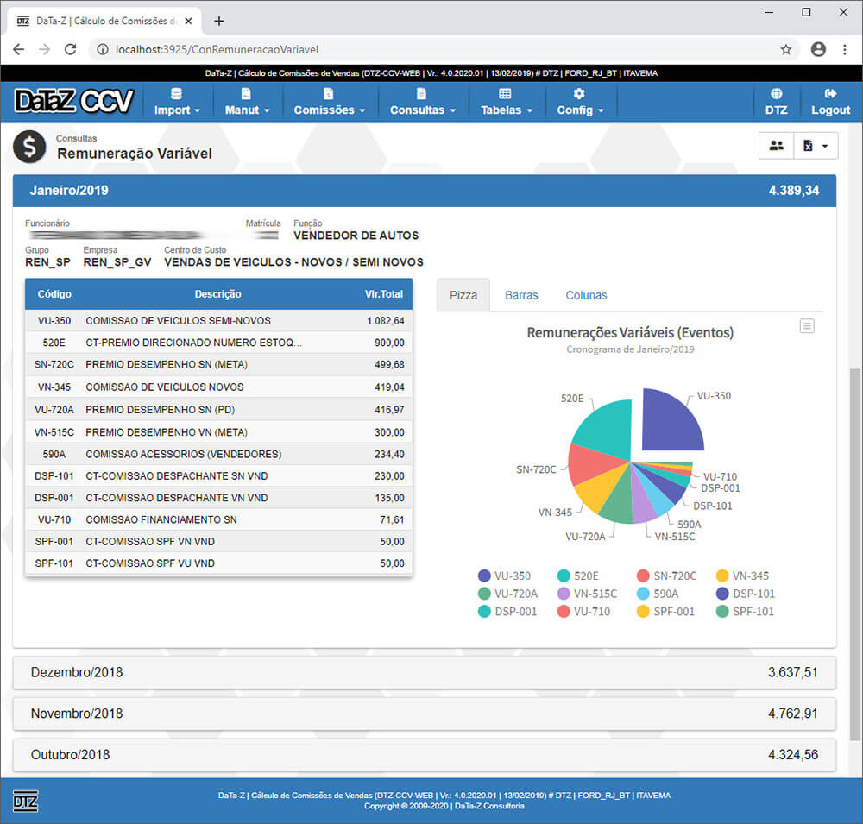Switch to the Barras chart tab
Viewport: 863px width, 824px height.
click(521, 295)
